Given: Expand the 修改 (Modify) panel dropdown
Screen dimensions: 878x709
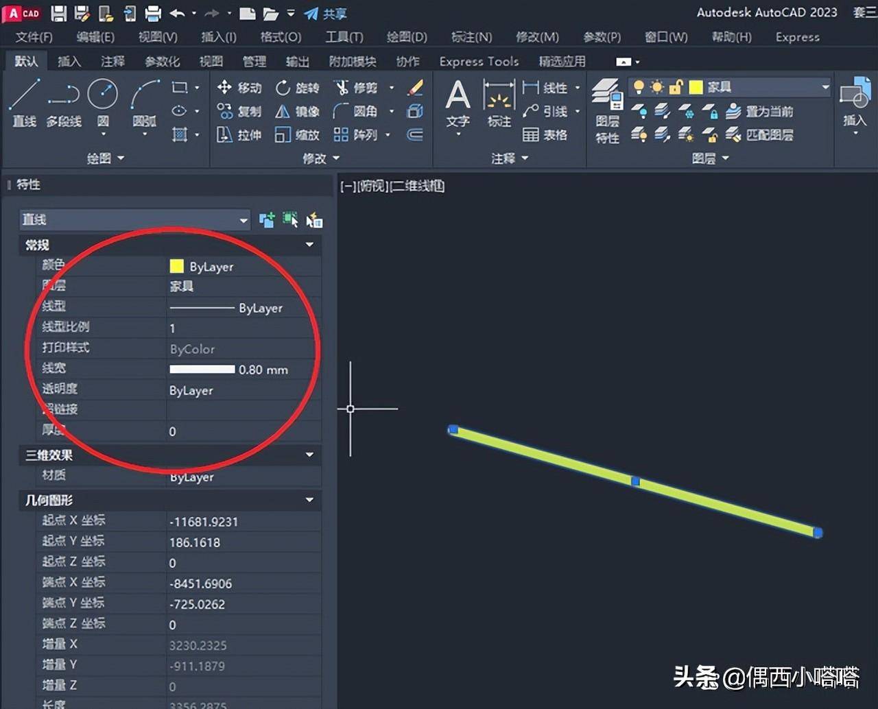Looking at the screenshot, I should [321, 158].
